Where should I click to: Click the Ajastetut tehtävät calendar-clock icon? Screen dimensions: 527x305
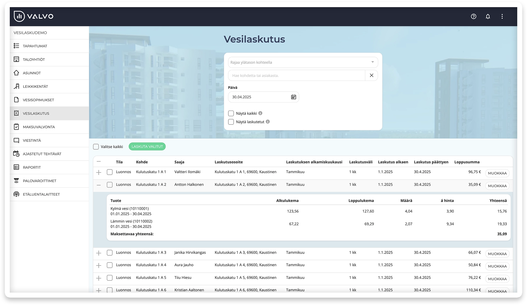16,154
